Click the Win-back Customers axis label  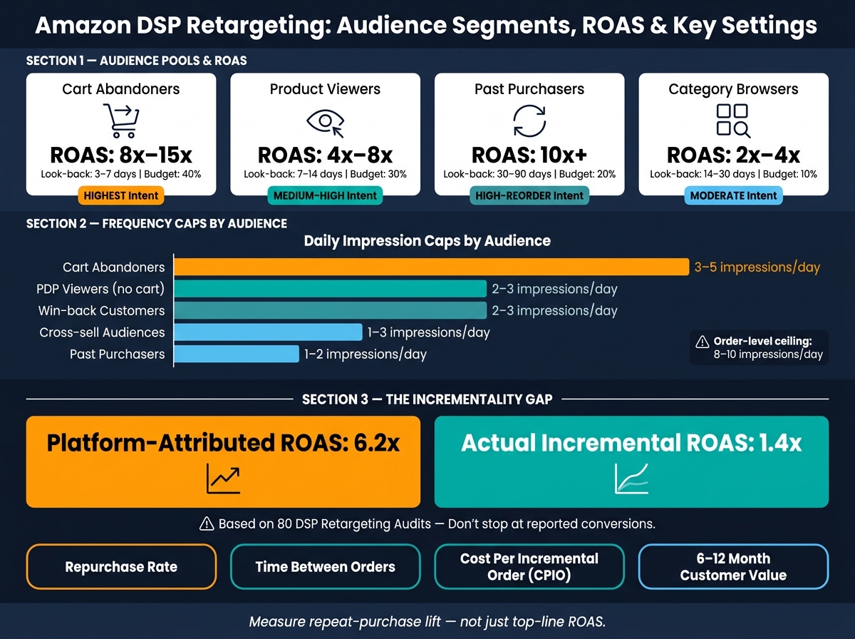(x=101, y=310)
